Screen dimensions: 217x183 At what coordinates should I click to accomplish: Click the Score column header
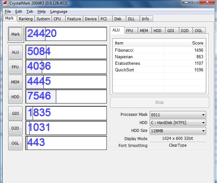(184, 43)
